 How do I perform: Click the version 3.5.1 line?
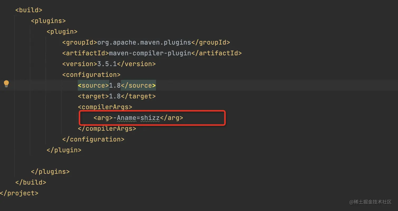pos(109,64)
